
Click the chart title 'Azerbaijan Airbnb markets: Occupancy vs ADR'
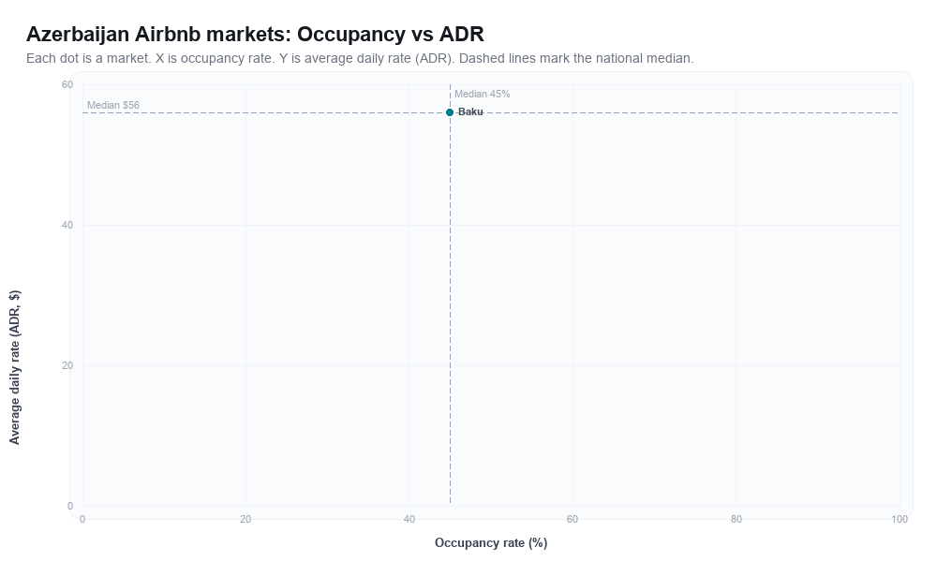click(x=255, y=34)
